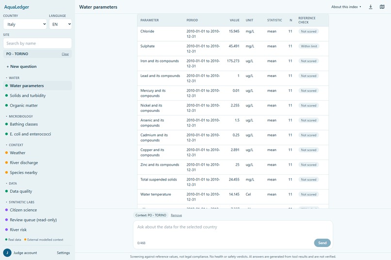
Task: Click the Context: PO - TORINO chip
Action: click(x=150, y=215)
